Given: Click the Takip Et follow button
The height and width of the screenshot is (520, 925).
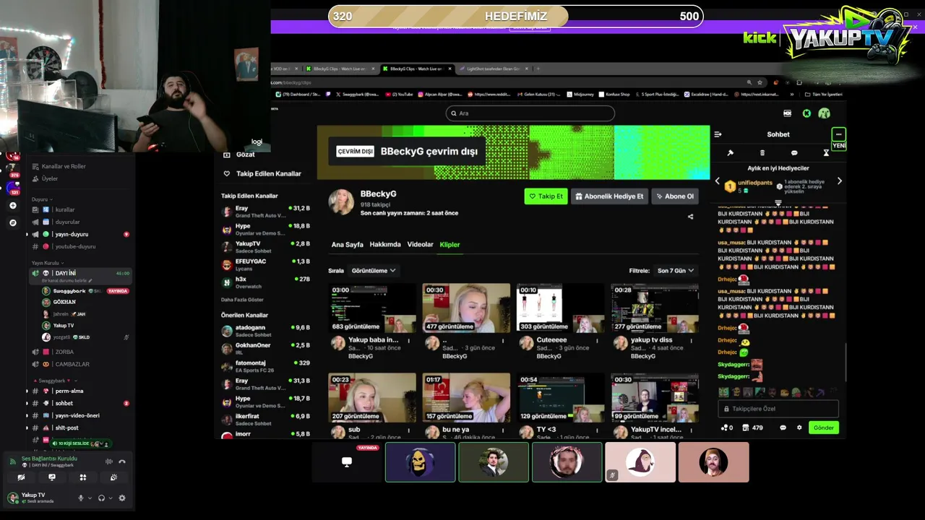Looking at the screenshot, I should point(546,196).
